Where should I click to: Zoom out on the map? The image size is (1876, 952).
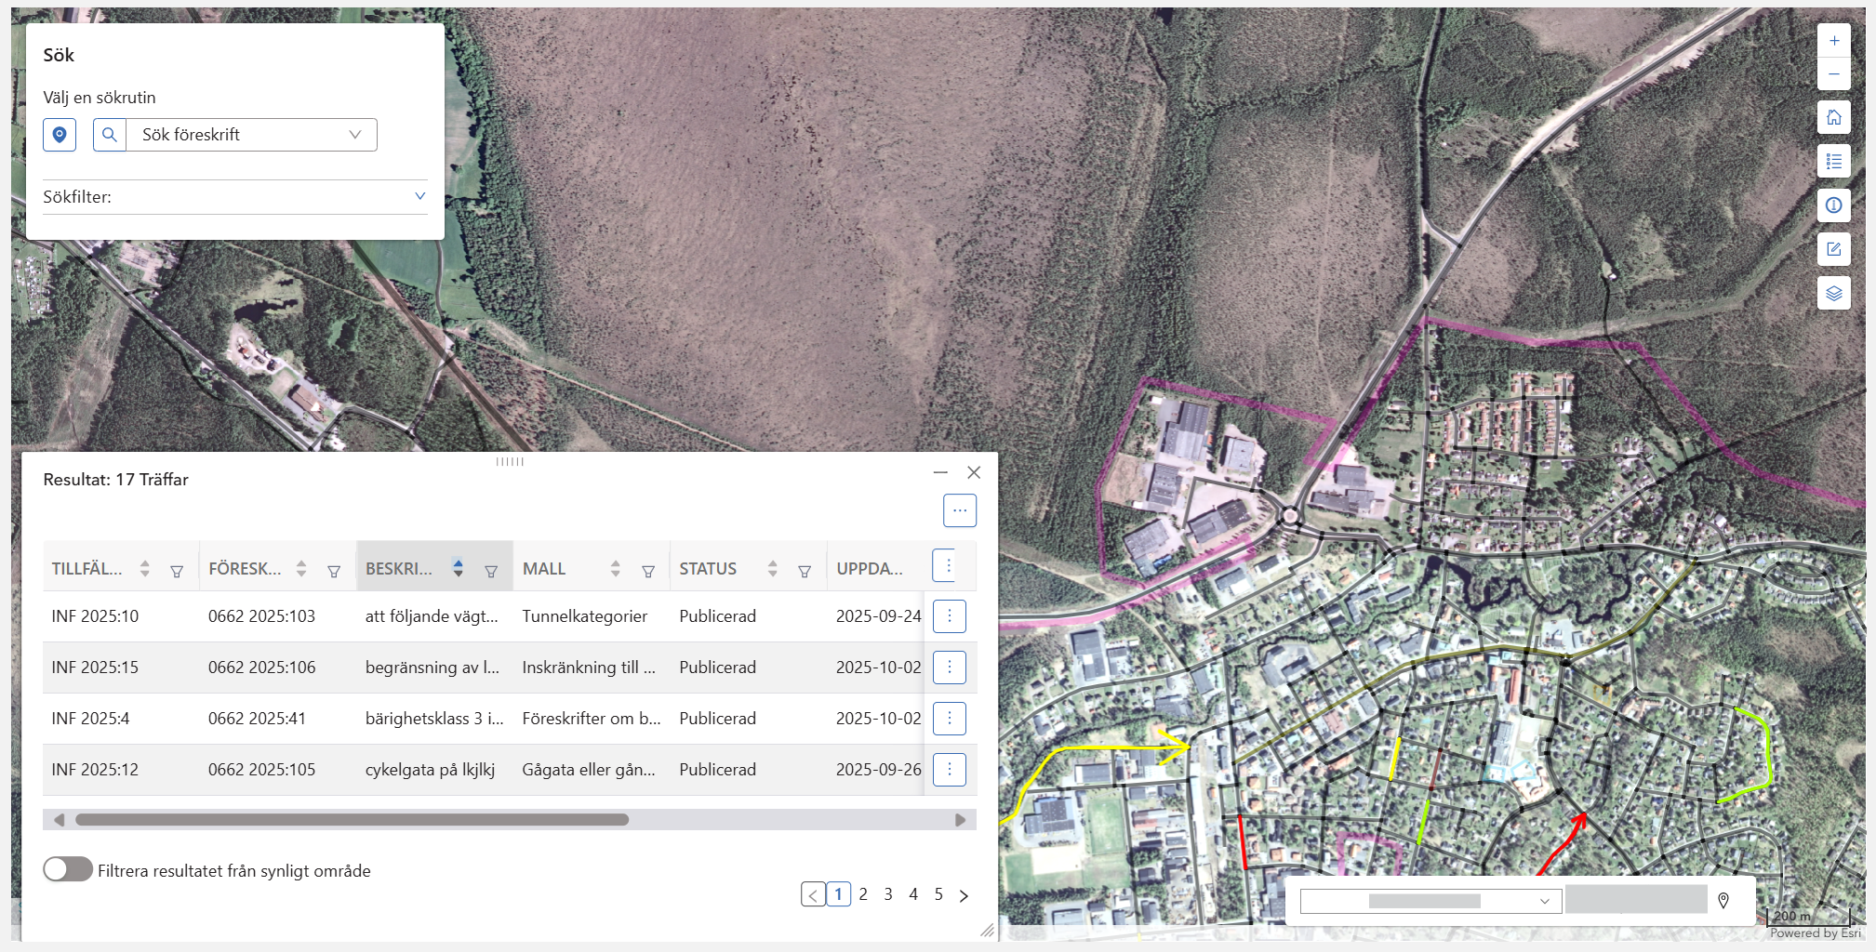(x=1833, y=74)
